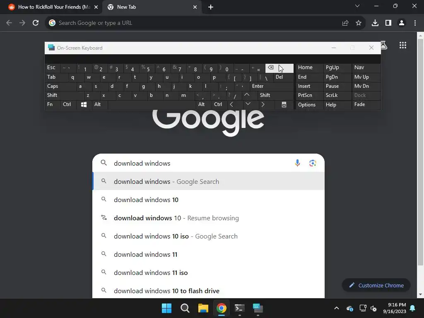The image size is (424, 318).
Task: Click the Google Lens image search icon
Action: click(313, 163)
